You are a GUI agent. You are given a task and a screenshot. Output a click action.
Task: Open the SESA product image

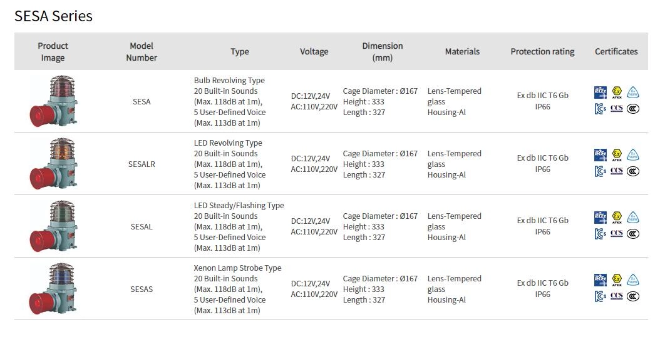coord(53,101)
